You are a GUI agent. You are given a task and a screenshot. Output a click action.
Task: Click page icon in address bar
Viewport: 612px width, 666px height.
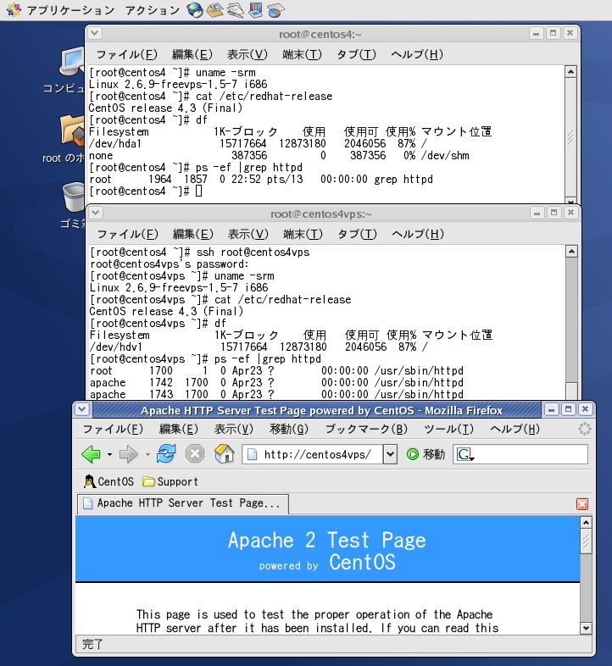tap(252, 454)
